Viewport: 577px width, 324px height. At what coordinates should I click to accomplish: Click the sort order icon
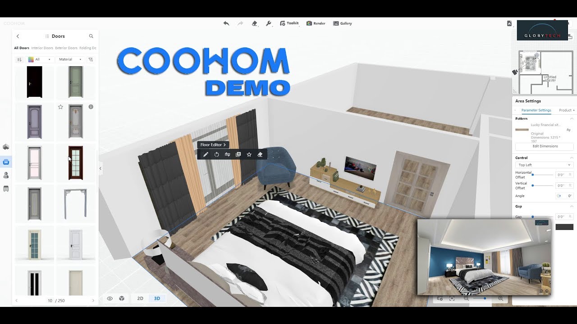tap(19, 59)
